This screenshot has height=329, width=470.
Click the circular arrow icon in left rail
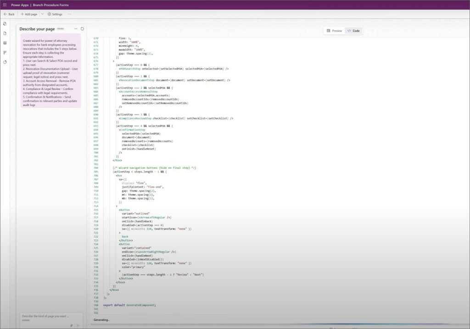(5, 62)
